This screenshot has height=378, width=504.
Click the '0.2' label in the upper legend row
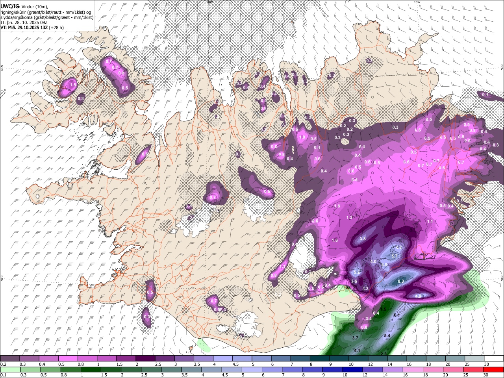tap(3, 364)
